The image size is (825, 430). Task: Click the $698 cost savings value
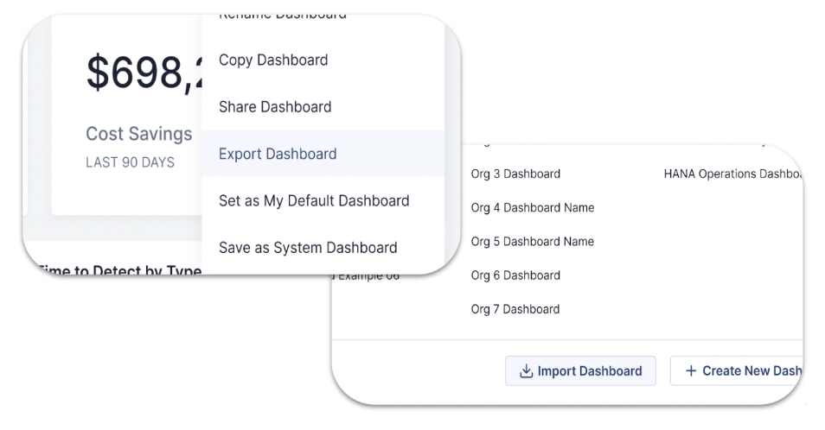[x=144, y=73]
